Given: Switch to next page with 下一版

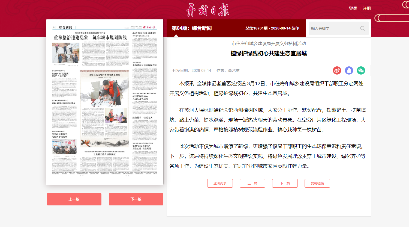Looking at the screenshot, I should [136, 199].
